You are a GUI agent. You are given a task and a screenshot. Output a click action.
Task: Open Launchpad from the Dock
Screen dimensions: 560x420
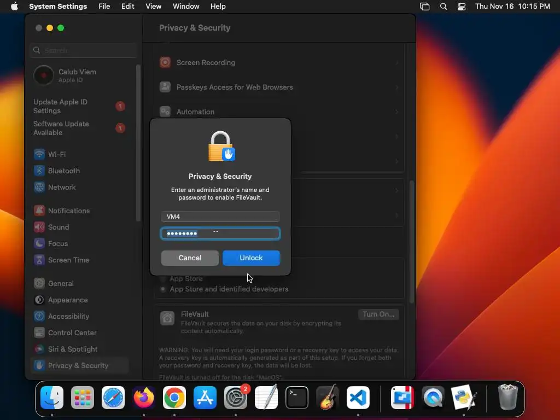click(x=83, y=397)
